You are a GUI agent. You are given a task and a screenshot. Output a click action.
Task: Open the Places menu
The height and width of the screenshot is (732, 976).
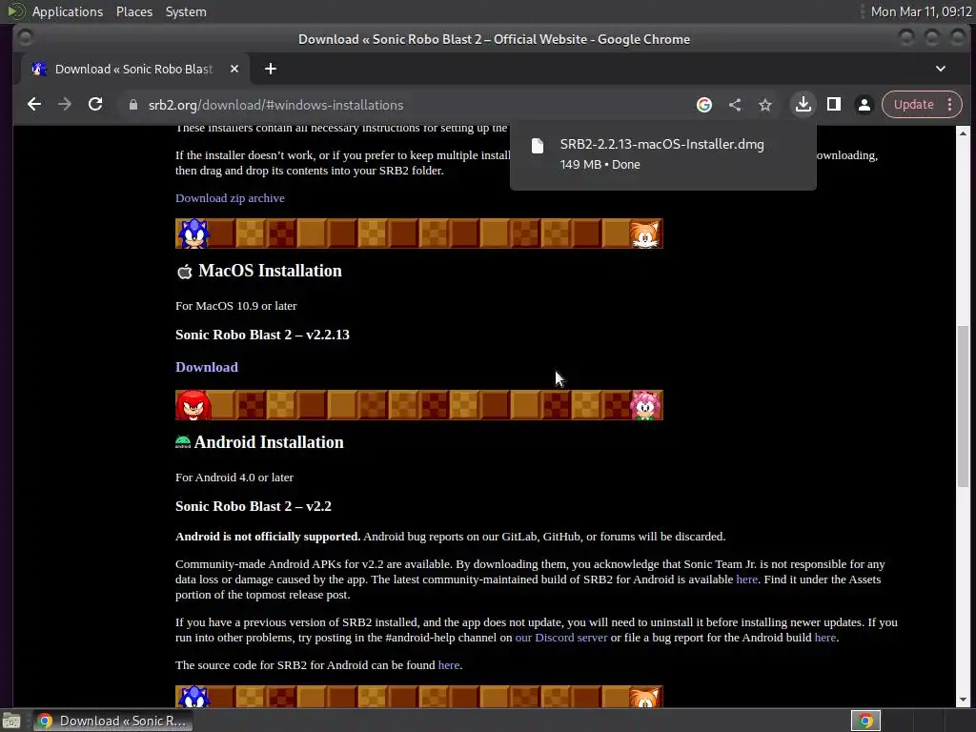(x=133, y=11)
